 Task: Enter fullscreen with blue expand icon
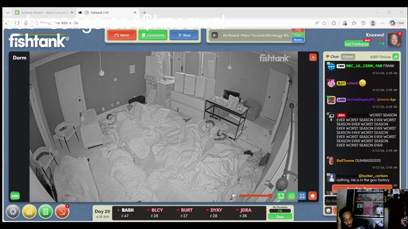(302, 196)
